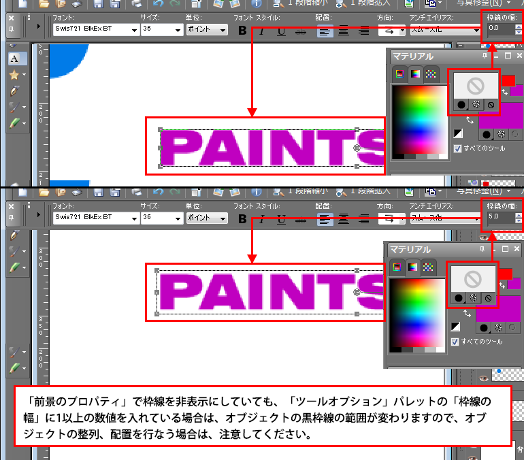Align text center in lower screenshot
Image resolution: width=524 pixels, height=460 pixels.
pos(344,220)
